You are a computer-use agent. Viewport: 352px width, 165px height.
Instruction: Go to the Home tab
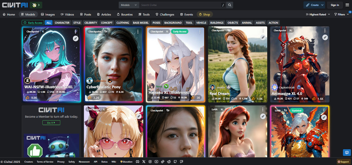[9, 14]
